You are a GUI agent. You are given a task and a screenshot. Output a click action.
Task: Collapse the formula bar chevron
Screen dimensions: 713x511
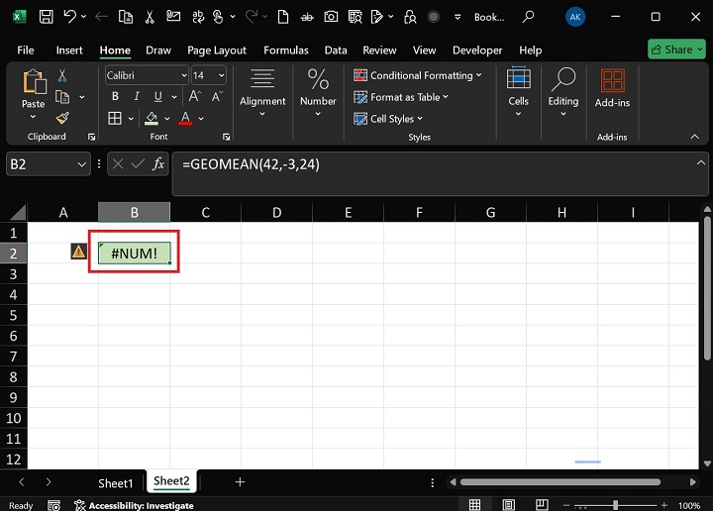[701, 162]
